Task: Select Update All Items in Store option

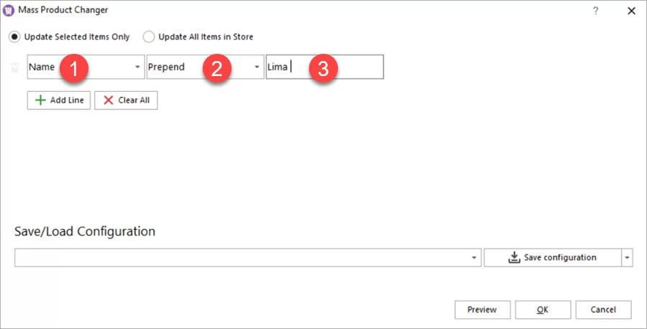Action: click(149, 37)
